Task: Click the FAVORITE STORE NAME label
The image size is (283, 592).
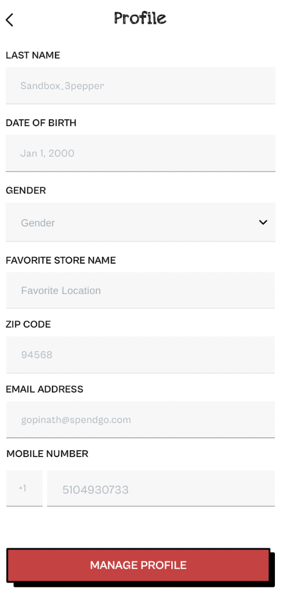Action: click(x=61, y=260)
